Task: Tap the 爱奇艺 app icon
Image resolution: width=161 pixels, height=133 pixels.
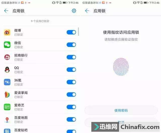Action: pos(7,107)
